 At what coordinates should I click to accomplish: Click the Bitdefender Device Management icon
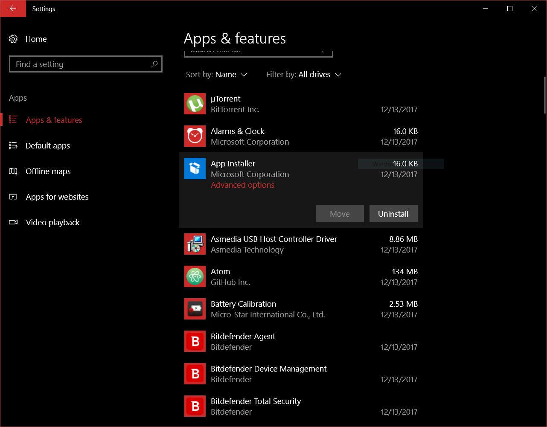click(x=195, y=374)
